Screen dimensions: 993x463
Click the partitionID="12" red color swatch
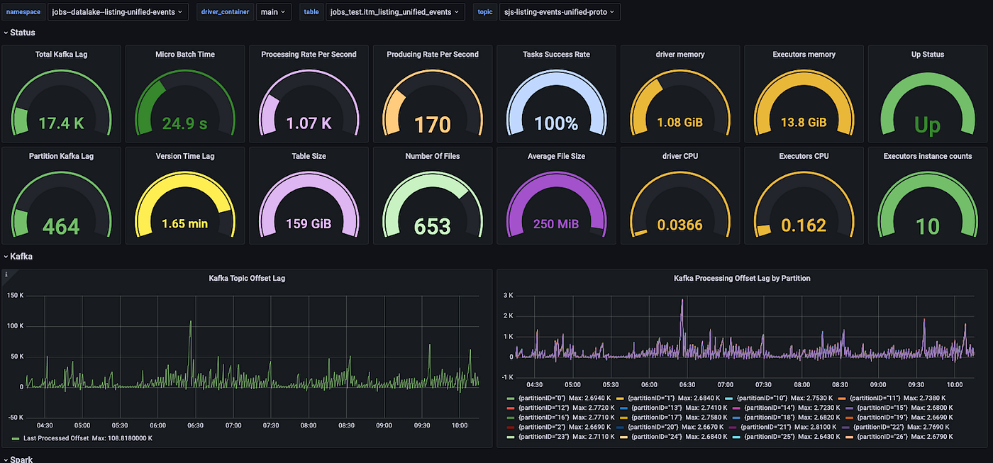tap(511, 408)
